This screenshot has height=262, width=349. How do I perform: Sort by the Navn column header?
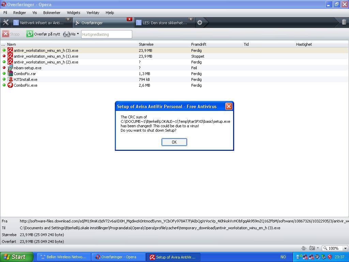72,44
